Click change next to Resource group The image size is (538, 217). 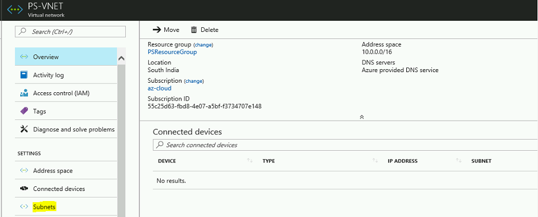(x=203, y=45)
